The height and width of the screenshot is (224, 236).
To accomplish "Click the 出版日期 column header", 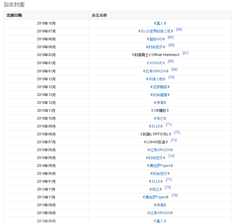I will tap(14, 15).
